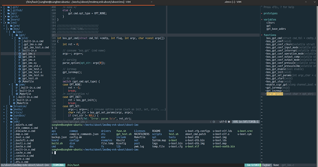Screen dimensions: 318x167
Task: Click the 69% ln:507/730 position indicator
Action: [246, 122]
